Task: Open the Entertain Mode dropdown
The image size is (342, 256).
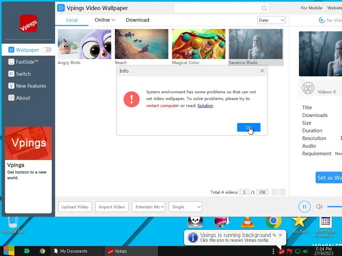Action: [149, 207]
